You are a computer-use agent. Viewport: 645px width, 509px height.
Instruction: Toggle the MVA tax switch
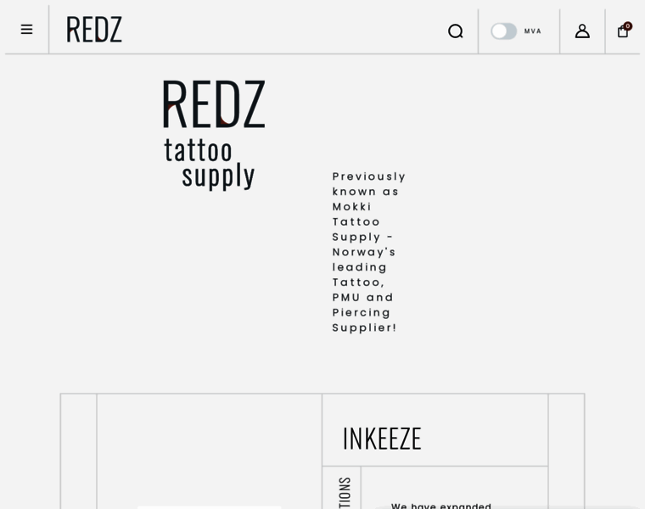[x=504, y=31]
